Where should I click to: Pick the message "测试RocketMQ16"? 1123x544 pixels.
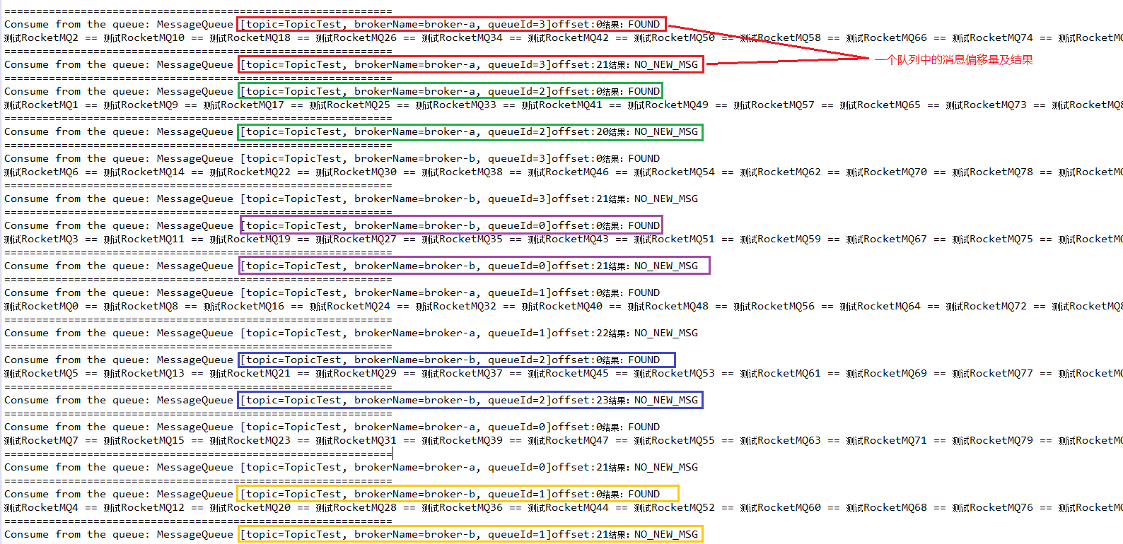(x=244, y=306)
